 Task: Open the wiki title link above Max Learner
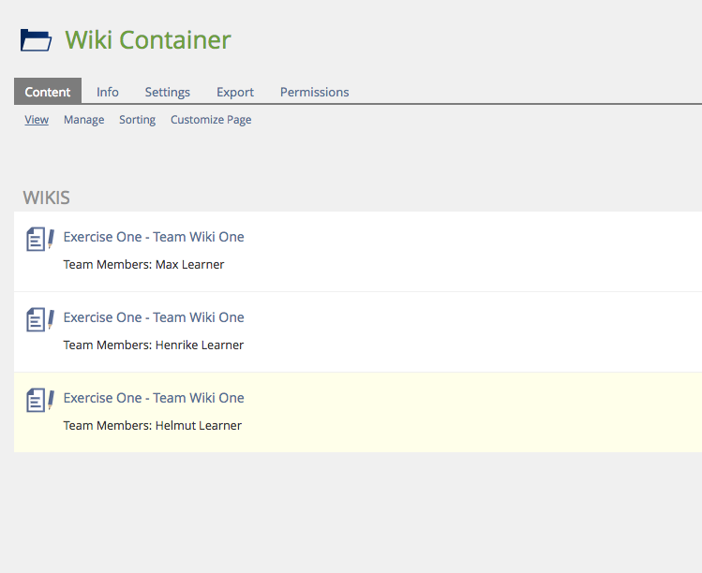154,237
